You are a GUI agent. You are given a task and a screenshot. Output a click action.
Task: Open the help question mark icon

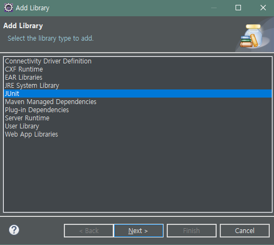(14, 230)
